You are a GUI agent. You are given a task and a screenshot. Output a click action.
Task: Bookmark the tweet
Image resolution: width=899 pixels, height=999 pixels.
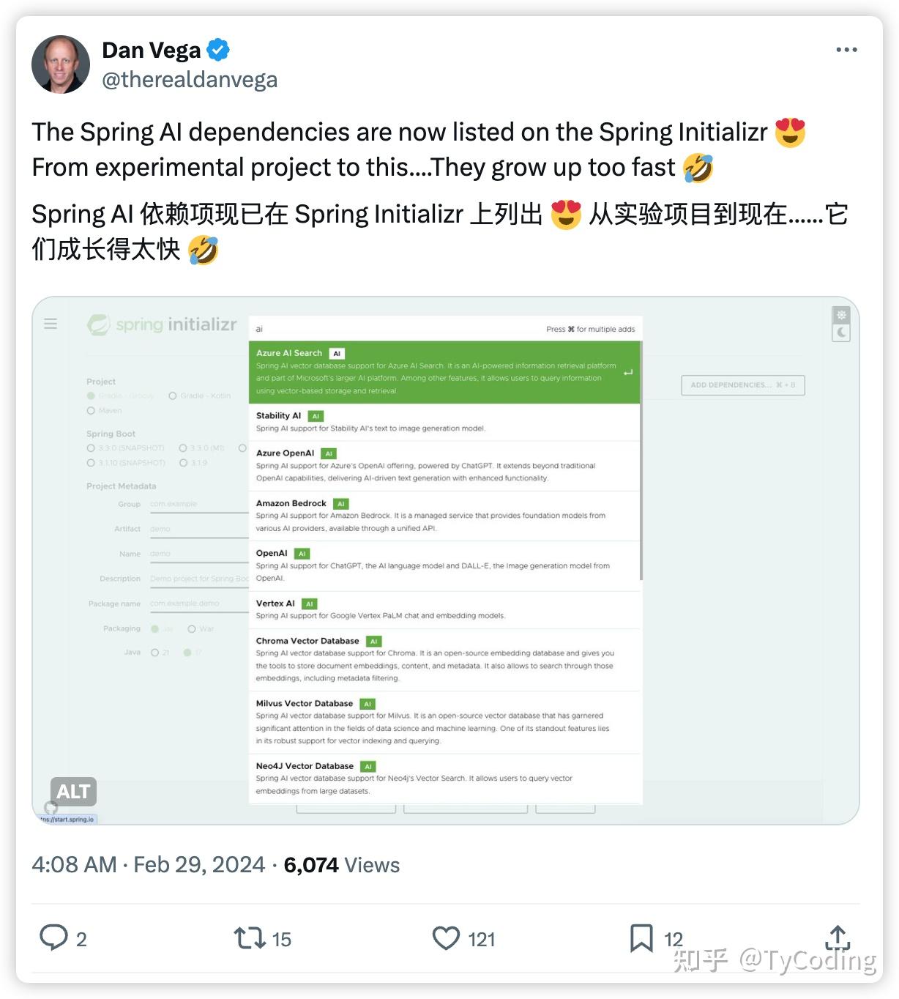[x=642, y=938]
